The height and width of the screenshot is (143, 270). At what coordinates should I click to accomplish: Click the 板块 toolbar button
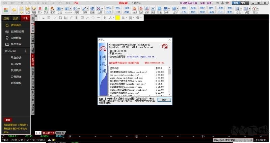click(x=184, y=8)
